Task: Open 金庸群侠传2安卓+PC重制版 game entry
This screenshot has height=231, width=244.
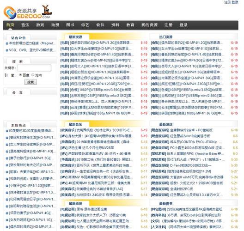Action: (191, 130)
